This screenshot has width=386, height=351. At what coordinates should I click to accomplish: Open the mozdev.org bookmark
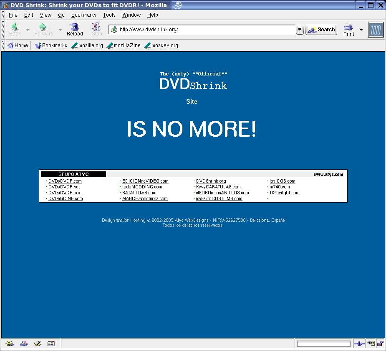[x=161, y=45]
